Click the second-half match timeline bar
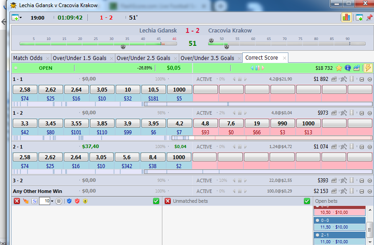The image size is (374, 245). pos(287,44)
